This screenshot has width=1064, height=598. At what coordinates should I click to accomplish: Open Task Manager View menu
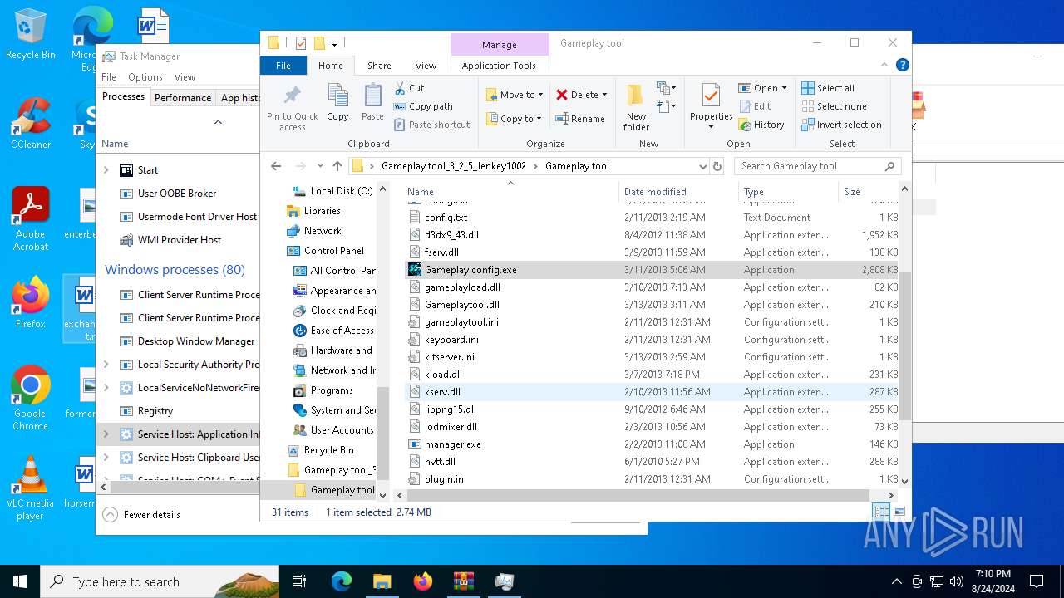coord(185,77)
